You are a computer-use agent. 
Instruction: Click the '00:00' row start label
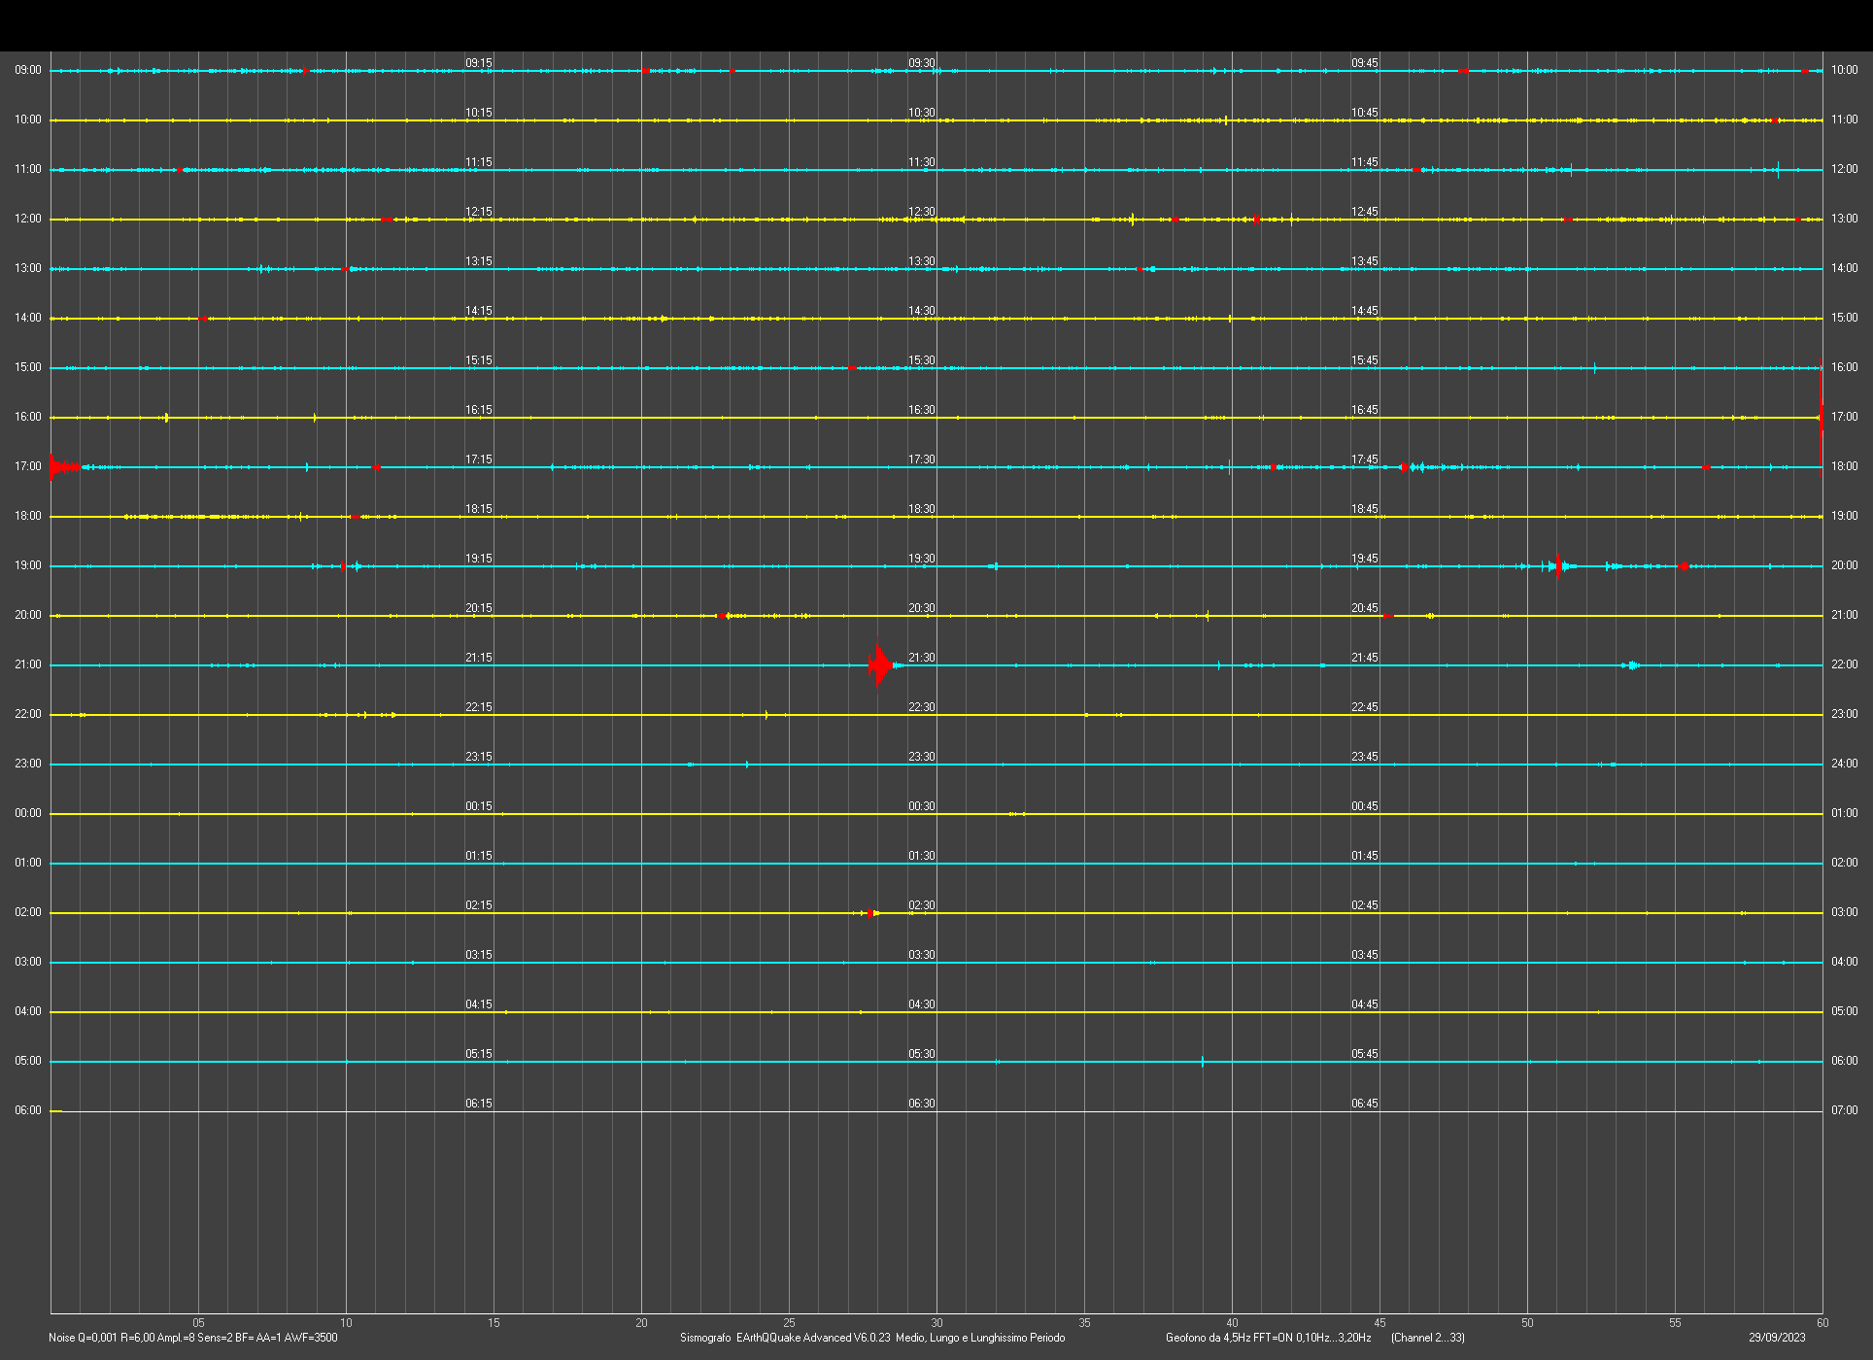click(x=28, y=813)
